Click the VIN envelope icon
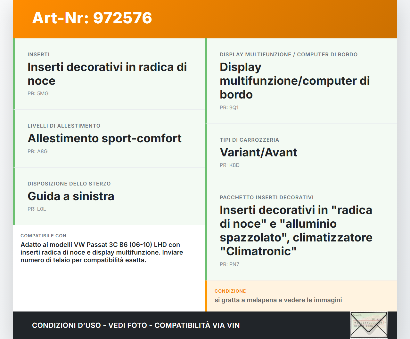Image resolution: width=410 pixels, height=339 pixels. pyautogui.click(x=369, y=325)
